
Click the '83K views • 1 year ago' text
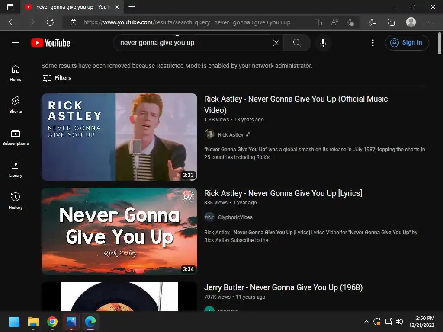(x=231, y=203)
